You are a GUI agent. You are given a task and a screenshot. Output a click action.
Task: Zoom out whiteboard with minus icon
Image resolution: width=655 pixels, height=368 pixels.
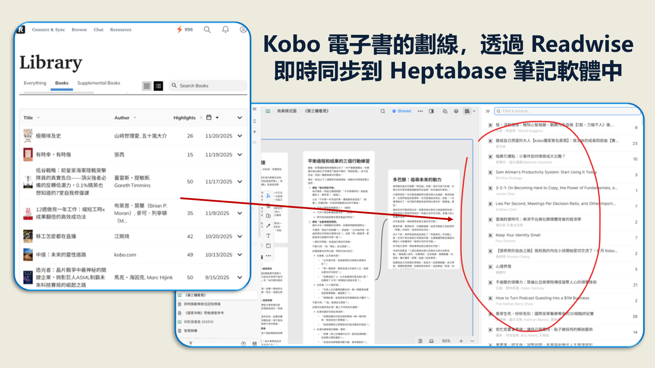[472, 341]
